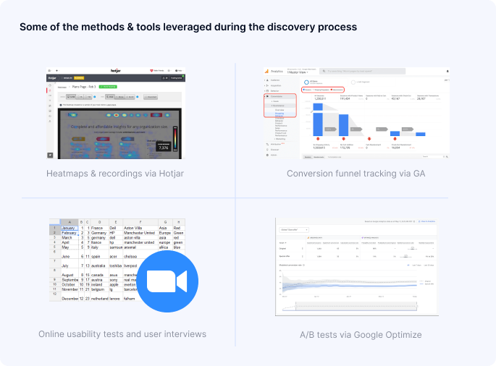Viewport: 496px width, 366px height.
Task: Click the Analytics search bar
Action: [x=362, y=72]
